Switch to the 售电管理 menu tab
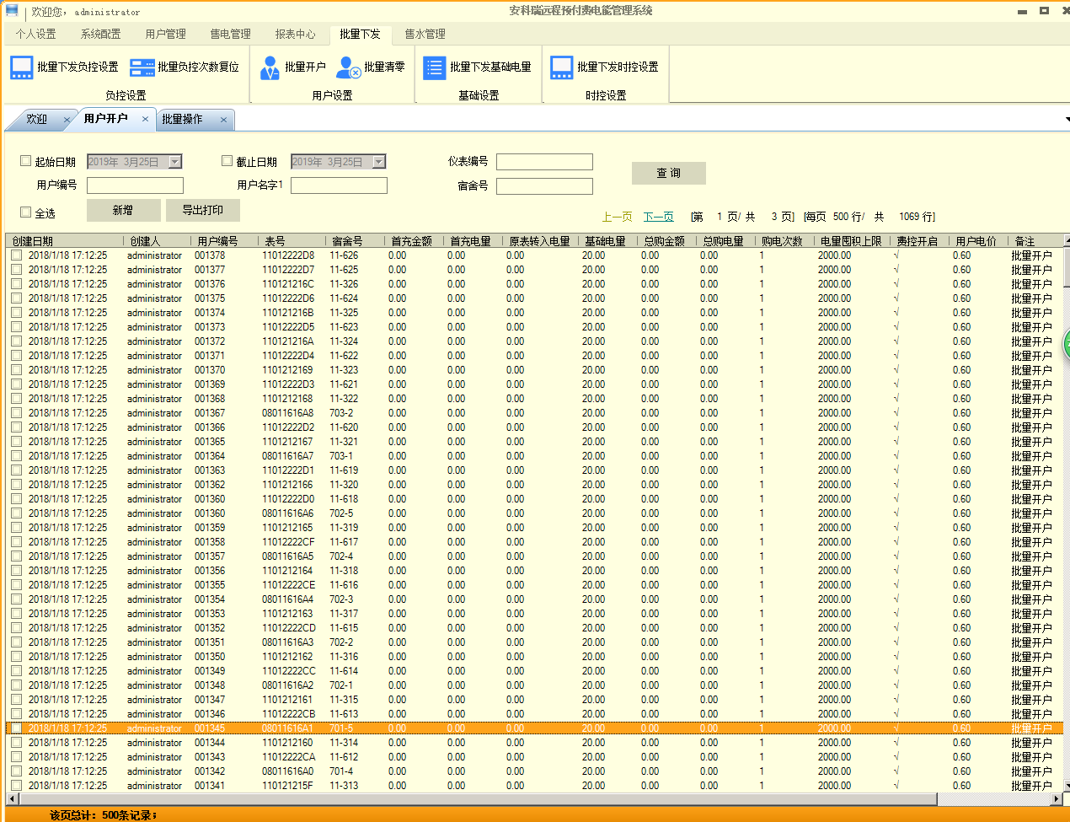Viewport: 1070px width, 822px height. (x=231, y=34)
